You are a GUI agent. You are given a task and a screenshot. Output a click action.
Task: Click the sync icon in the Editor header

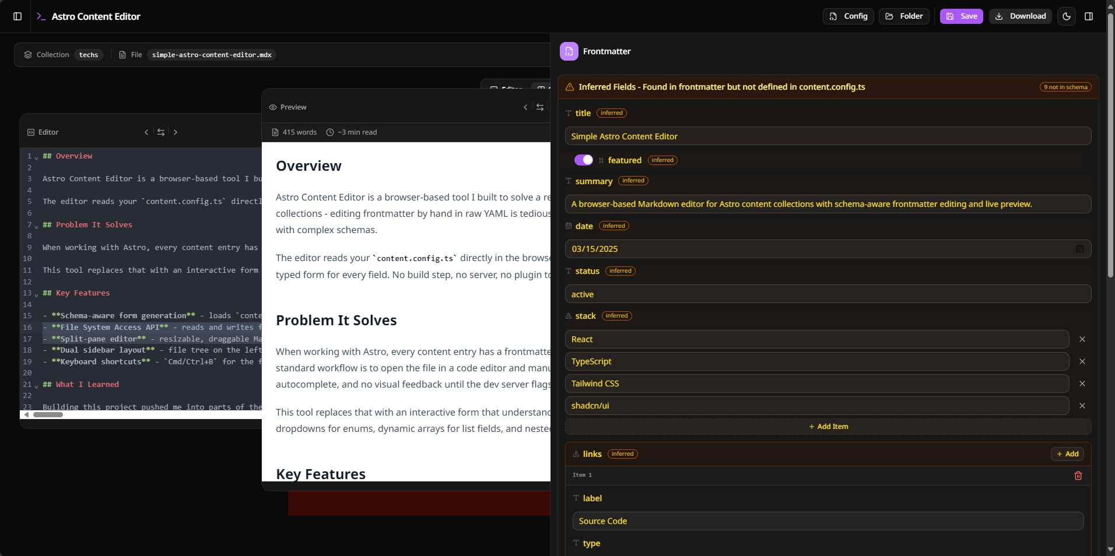tap(161, 132)
